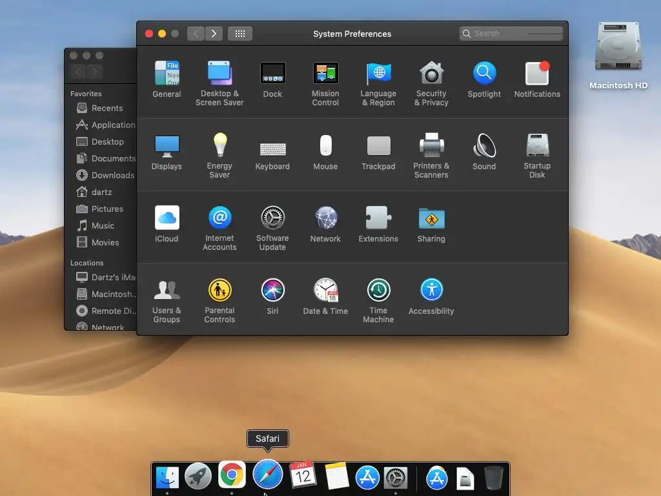Select Remote Disc in Finder sidebar
661x496 pixels.
point(106,311)
